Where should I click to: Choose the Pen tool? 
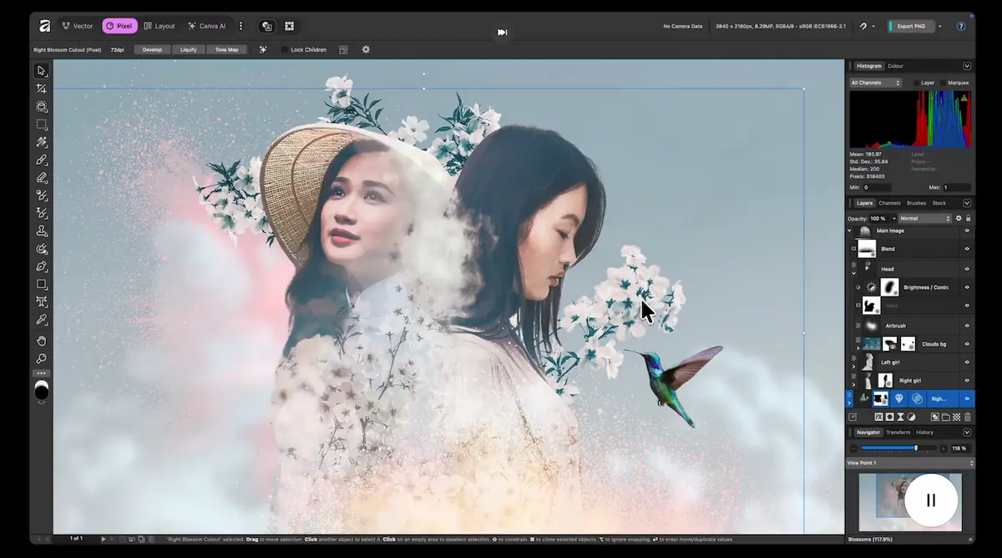42,266
